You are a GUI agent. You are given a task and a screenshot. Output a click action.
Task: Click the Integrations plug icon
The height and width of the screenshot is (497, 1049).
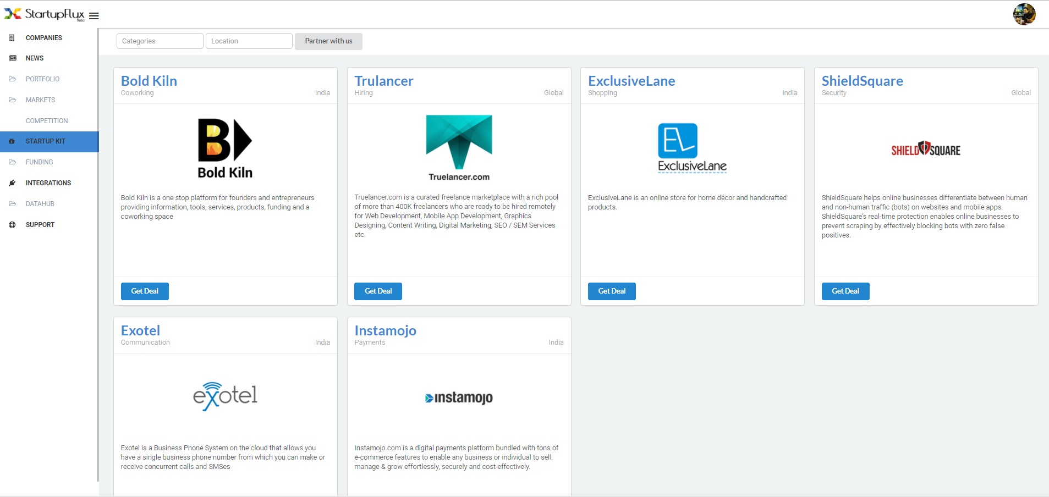coord(12,183)
